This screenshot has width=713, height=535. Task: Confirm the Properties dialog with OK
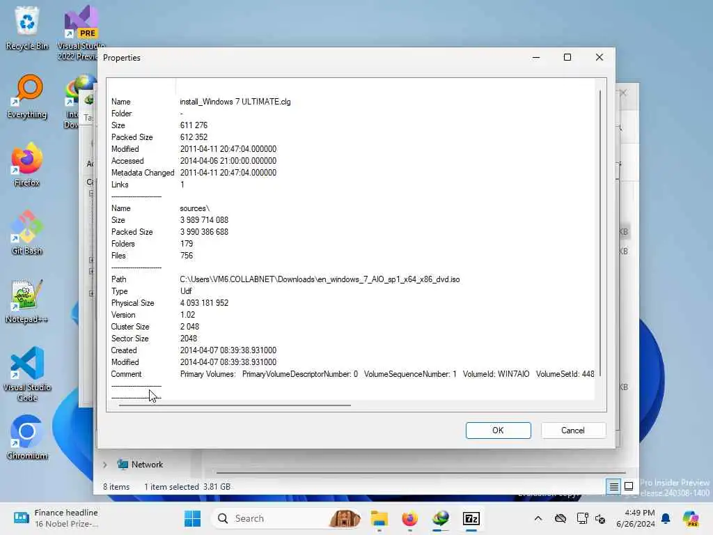pyautogui.click(x=498, y=431)
